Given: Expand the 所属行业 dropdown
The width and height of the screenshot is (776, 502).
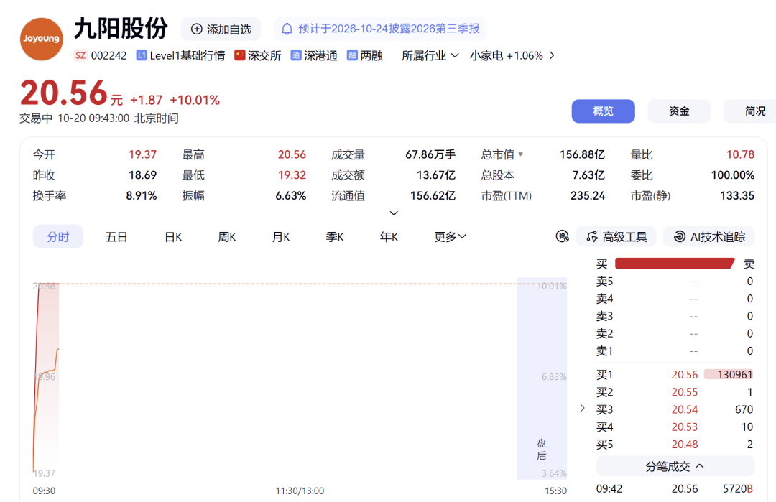Looking at the screenshot, I should tap(430, 55).
